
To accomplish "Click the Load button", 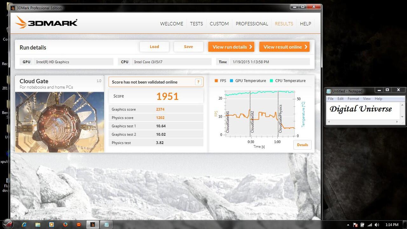I will tap(154, 47).
